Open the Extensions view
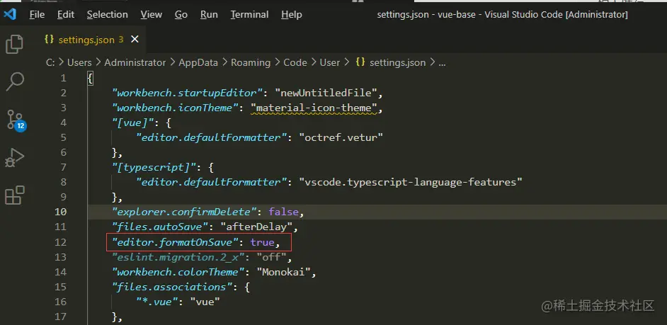The image size is (667, 325). click(14, 195)
